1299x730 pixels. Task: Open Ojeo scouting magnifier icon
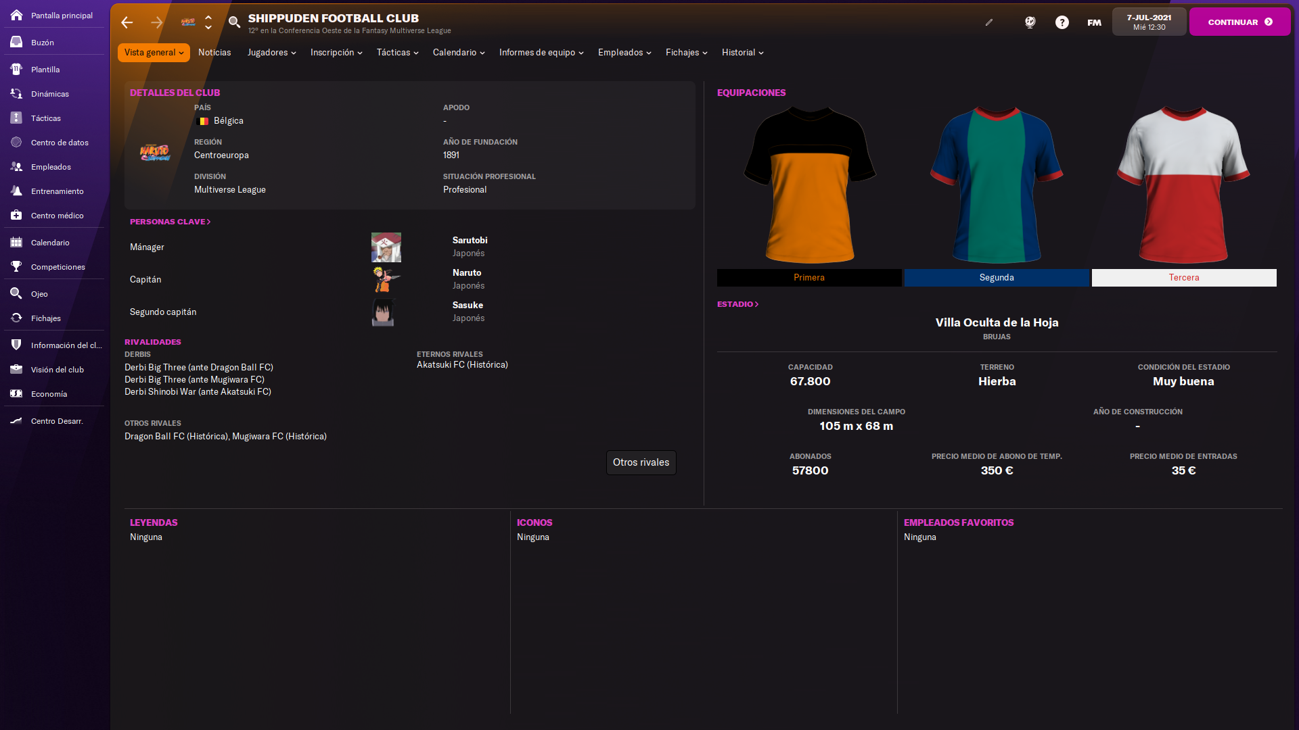tap(16, 293)
